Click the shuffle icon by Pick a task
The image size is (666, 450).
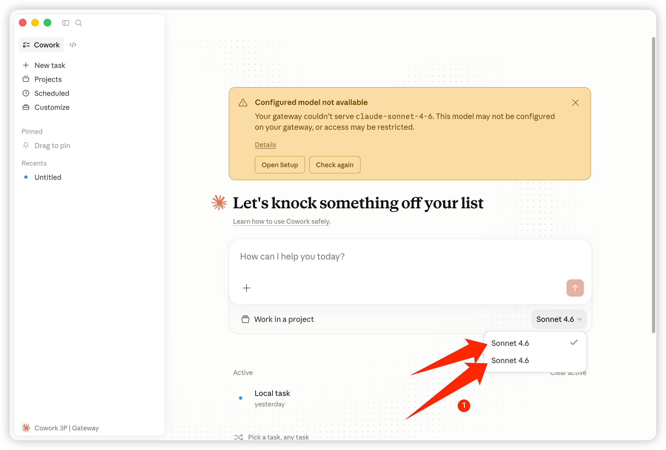coord(238,437)
